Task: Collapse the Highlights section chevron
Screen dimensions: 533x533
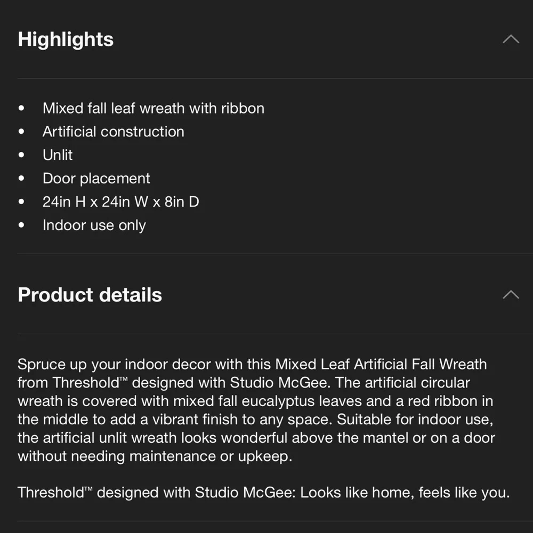Action: point(511,39)
